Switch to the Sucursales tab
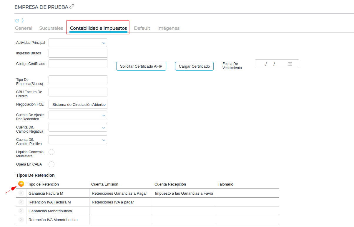Viewport: 354px width, 227px height. tap(51, 28)
